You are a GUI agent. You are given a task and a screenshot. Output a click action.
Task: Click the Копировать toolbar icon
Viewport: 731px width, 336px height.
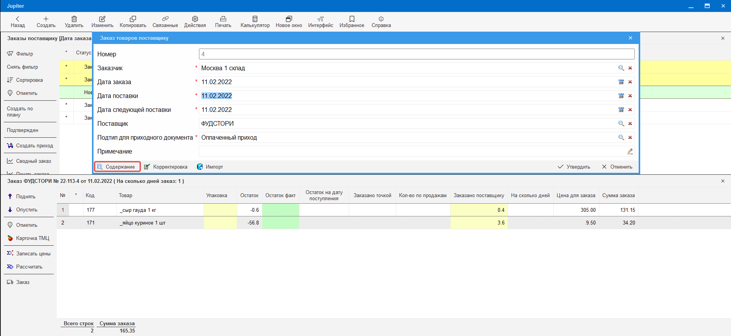tap(133, 19)
